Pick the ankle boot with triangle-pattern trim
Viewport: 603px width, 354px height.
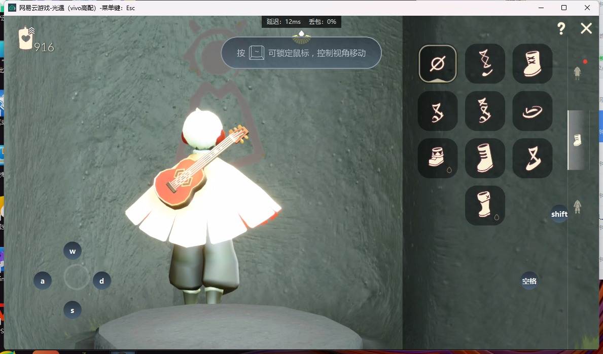point(438,158)
